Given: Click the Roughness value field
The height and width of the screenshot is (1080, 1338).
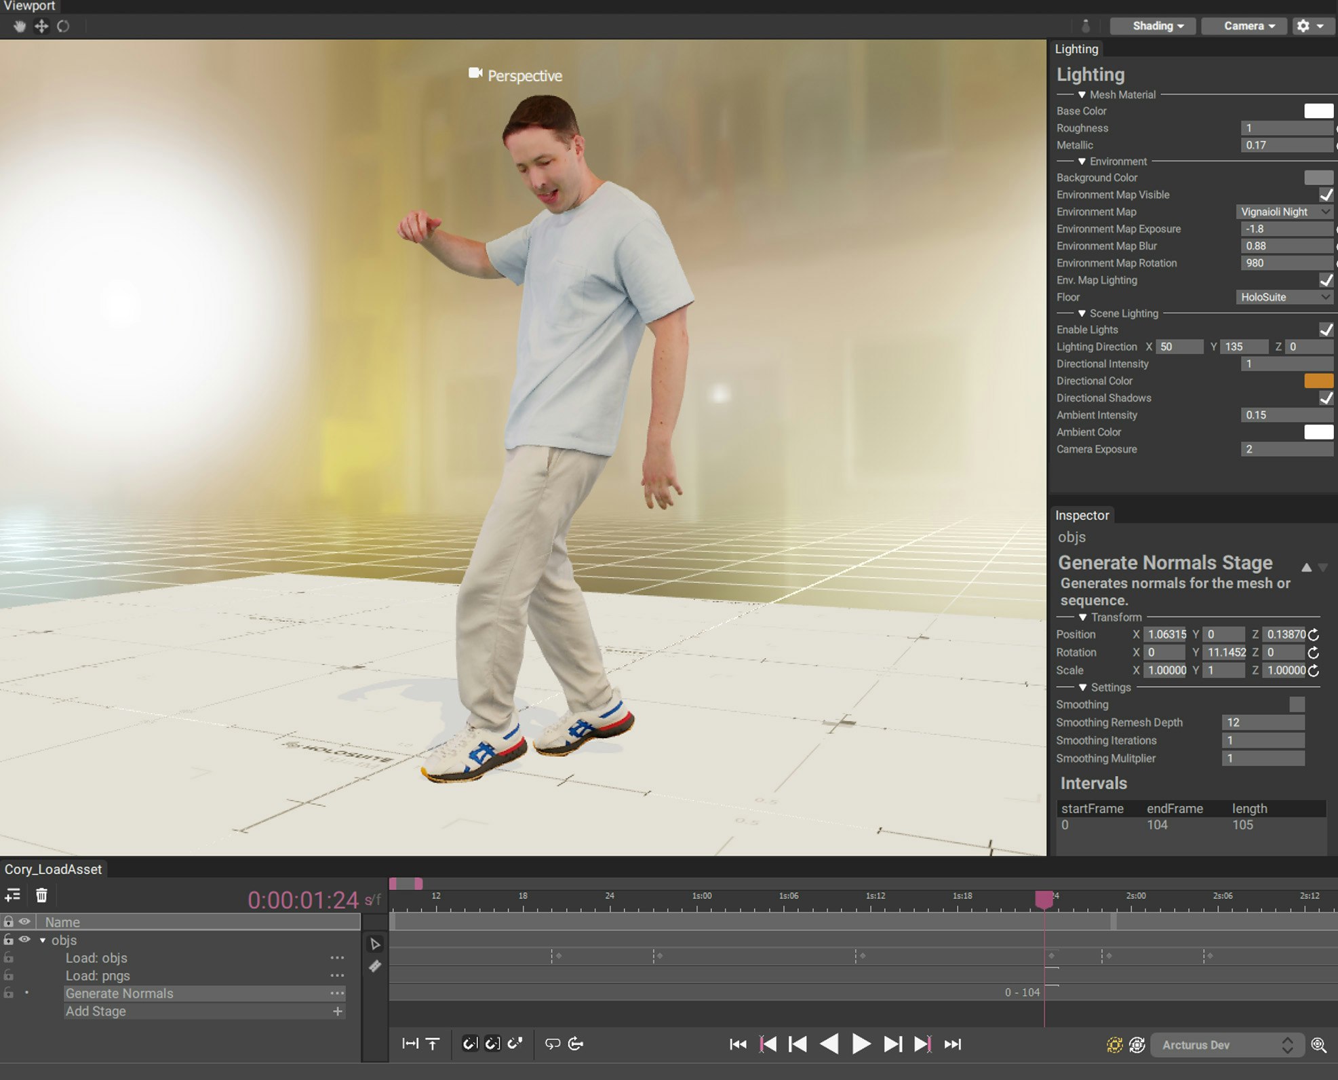Looking at the screenshot, I should coord(1286,128).
